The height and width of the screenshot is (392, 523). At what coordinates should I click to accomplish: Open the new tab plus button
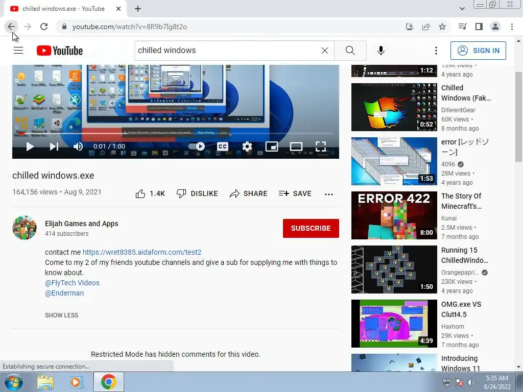tap(138, 9)
